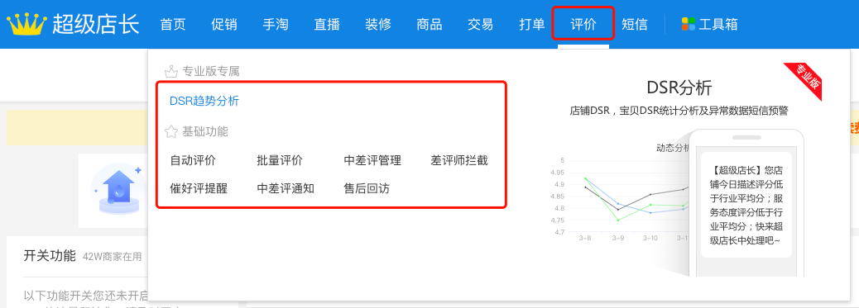Viewport: 859px width, 308px height.
Task: Open 催好评提醒
Action: (x=199, y=189)
